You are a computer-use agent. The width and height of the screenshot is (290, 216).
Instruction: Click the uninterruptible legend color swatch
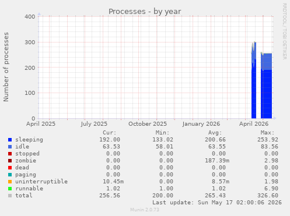(10, 182)
